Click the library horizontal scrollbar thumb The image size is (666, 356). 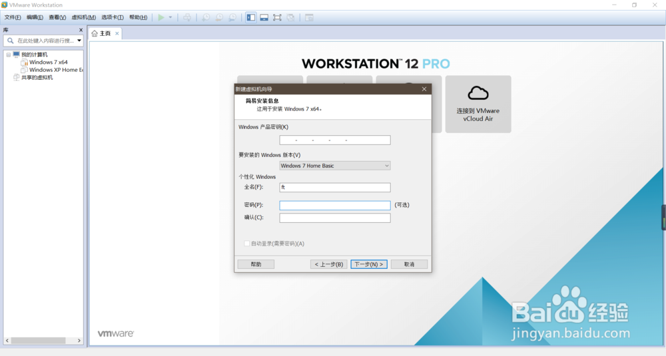click(x=38, y=341)
